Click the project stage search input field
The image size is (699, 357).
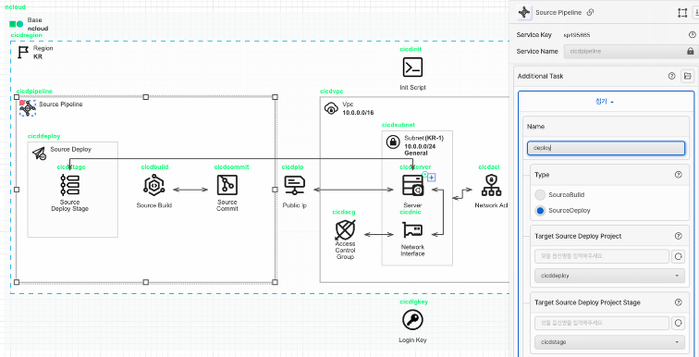[x=602, y=323]
